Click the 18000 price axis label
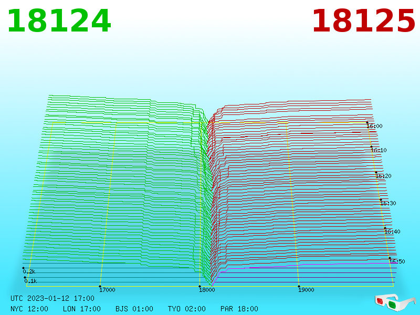Viewport: 420px width, 315px height. (207, 290)
